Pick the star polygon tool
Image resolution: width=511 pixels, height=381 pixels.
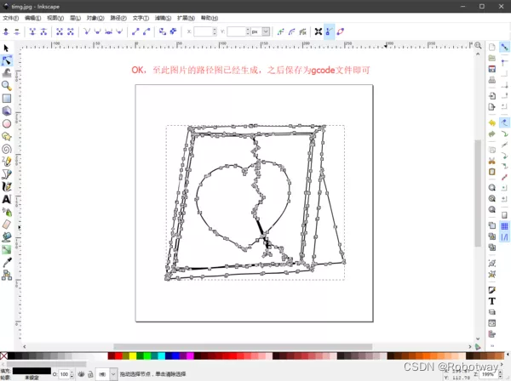point(7,136)
